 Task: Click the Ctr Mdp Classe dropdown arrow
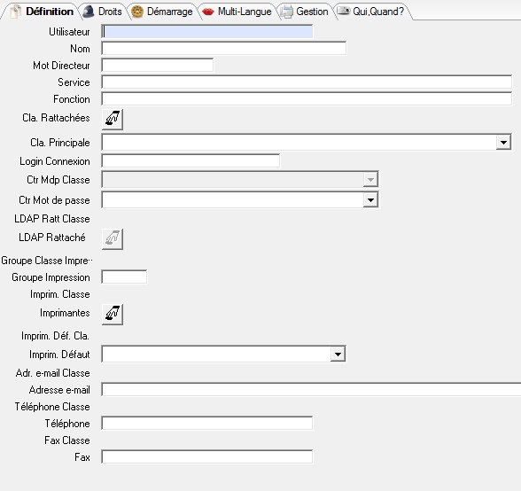click(370, 180)
